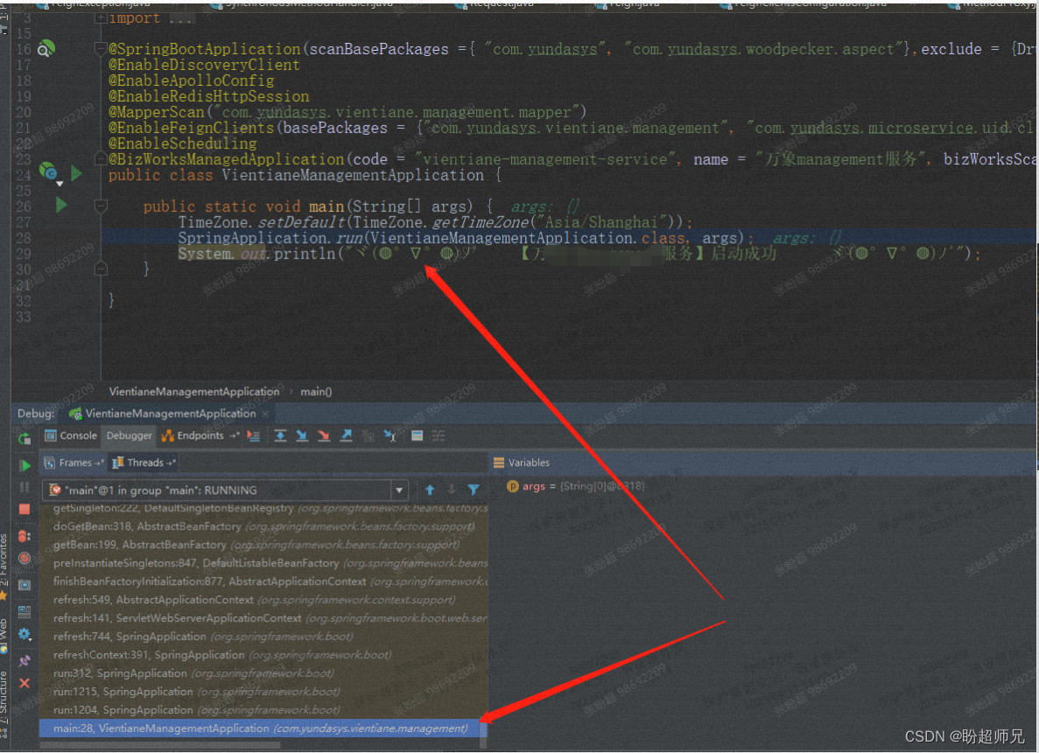1039x753 pixels.
Task: Select frame run:1215, SpringApplication
Action: [x=263, y=692]
